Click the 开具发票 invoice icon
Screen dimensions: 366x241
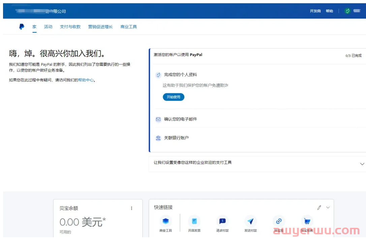pos(194,221)
